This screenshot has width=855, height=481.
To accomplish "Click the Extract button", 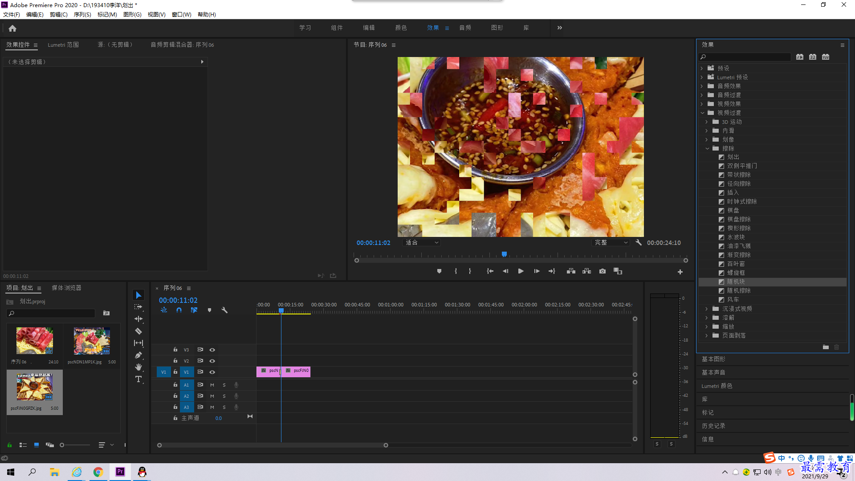I will tap(586, 271).
